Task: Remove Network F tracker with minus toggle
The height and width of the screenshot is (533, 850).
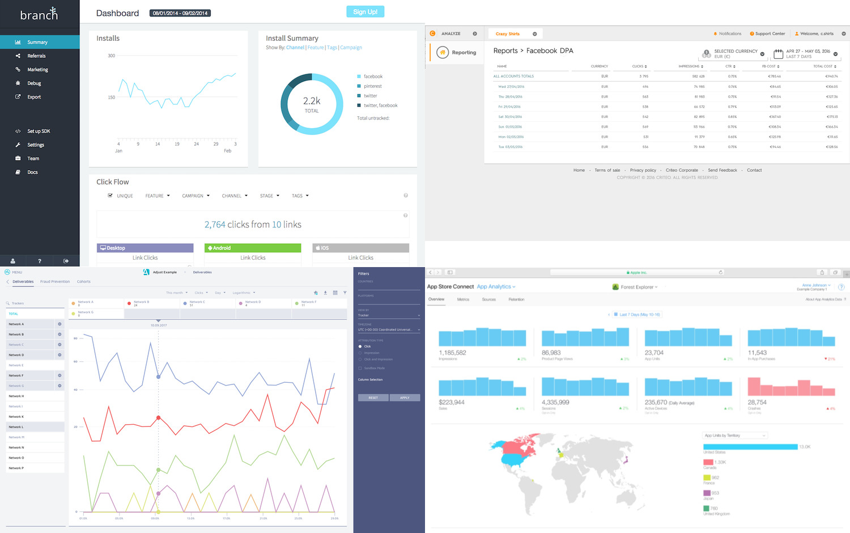Action: click(59, 375)
